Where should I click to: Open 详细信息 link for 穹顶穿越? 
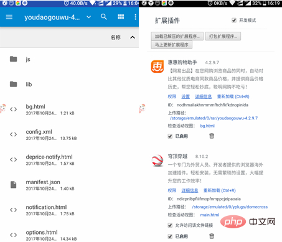click(x=190, y=190)
